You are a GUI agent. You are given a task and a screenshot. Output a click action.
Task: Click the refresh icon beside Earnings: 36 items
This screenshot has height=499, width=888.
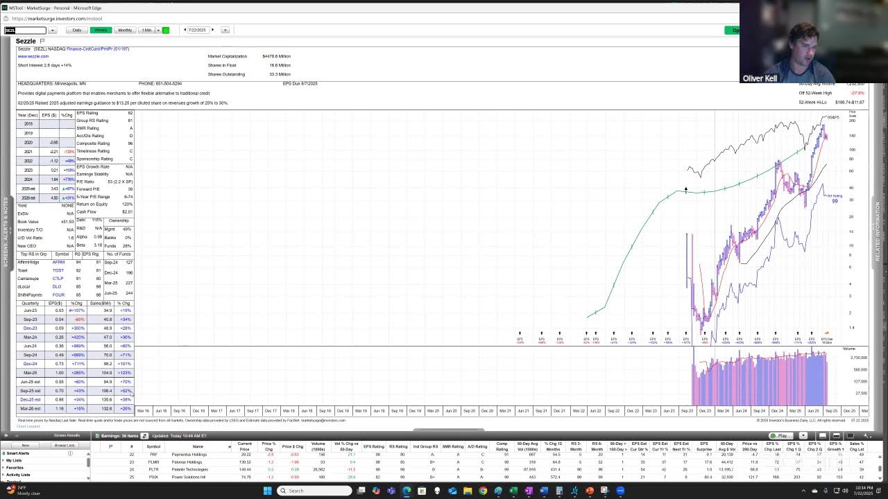144,436
